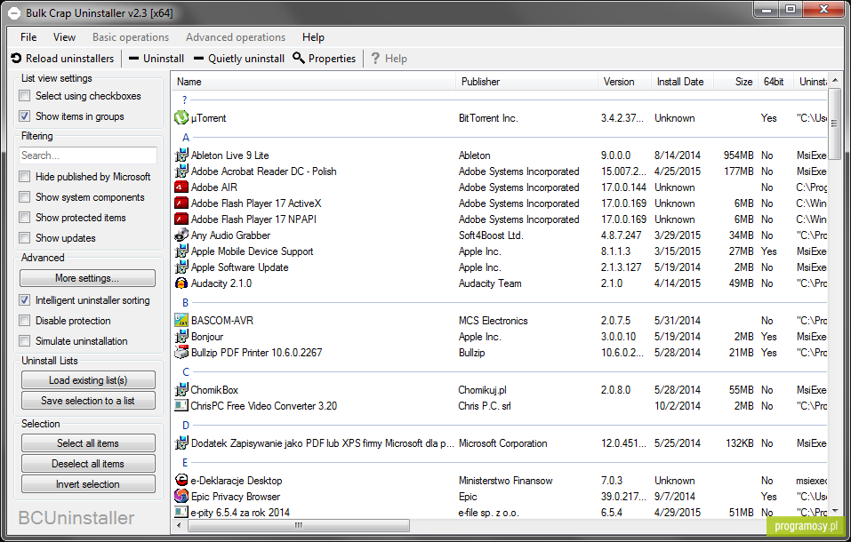This screenshot has height=542, width=851.
Task: Click the Epic Privacy Browser icon
Action: point(181,497)
